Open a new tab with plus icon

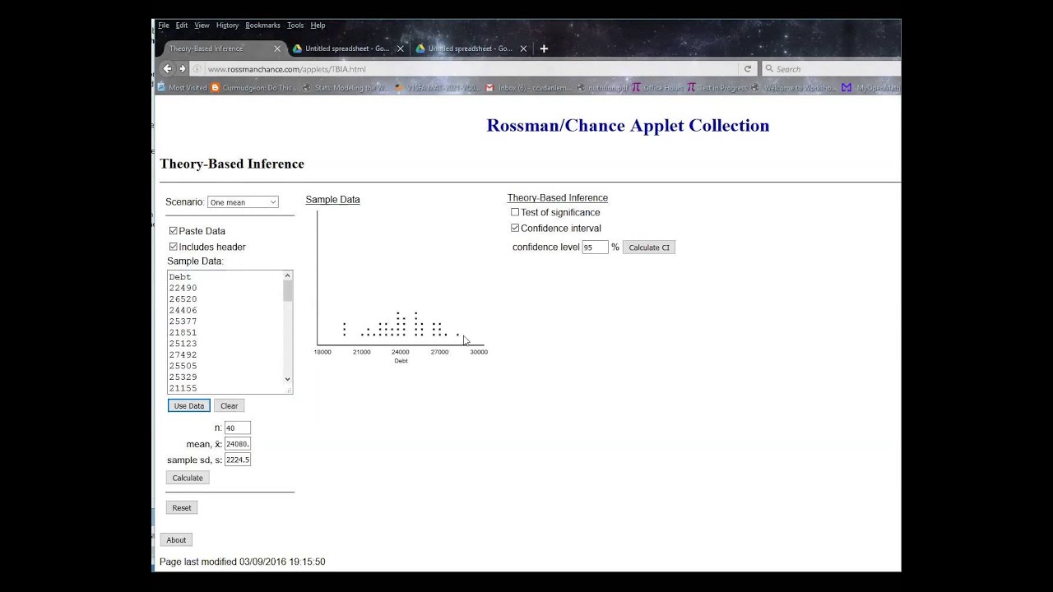[x=544, y=49]
